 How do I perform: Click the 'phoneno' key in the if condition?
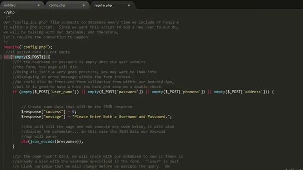tap(191, 92)
